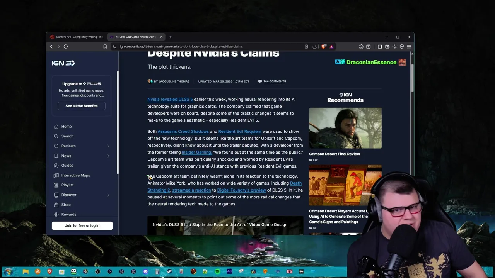This screenshot has height=278, width=495.
Task: Open Reviews in IGN sidebar
Action: tap(68, 146)
